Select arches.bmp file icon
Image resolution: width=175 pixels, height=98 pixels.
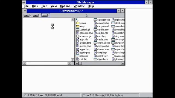[x=78, y=46]
